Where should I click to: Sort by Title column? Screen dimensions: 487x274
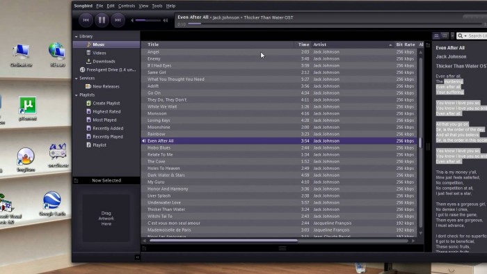[x=217, y=45]
